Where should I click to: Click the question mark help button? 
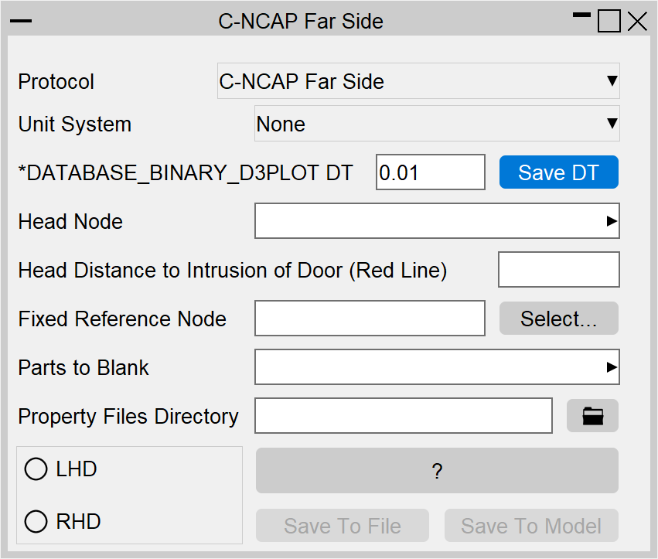[x=437, y=470]
